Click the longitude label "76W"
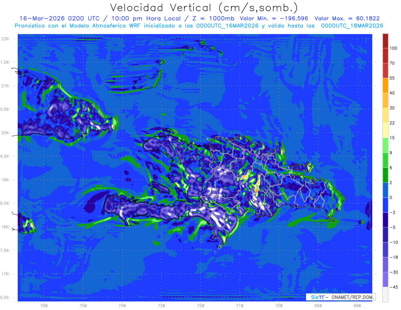 coord(44,306)
